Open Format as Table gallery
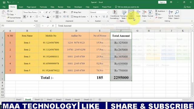This screenshot has width=194, height=109. tap(124, 15)
